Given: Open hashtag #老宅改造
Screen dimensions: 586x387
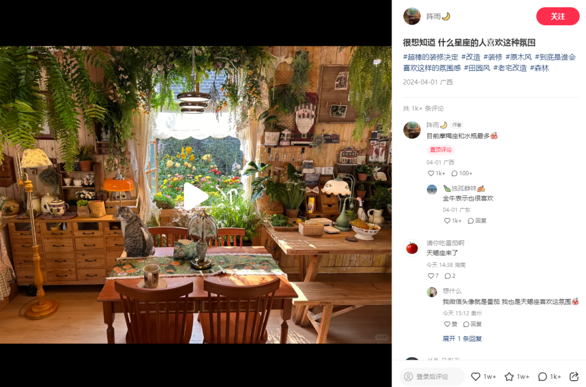Looking at the screenshot, I should (x=510, y=68).
